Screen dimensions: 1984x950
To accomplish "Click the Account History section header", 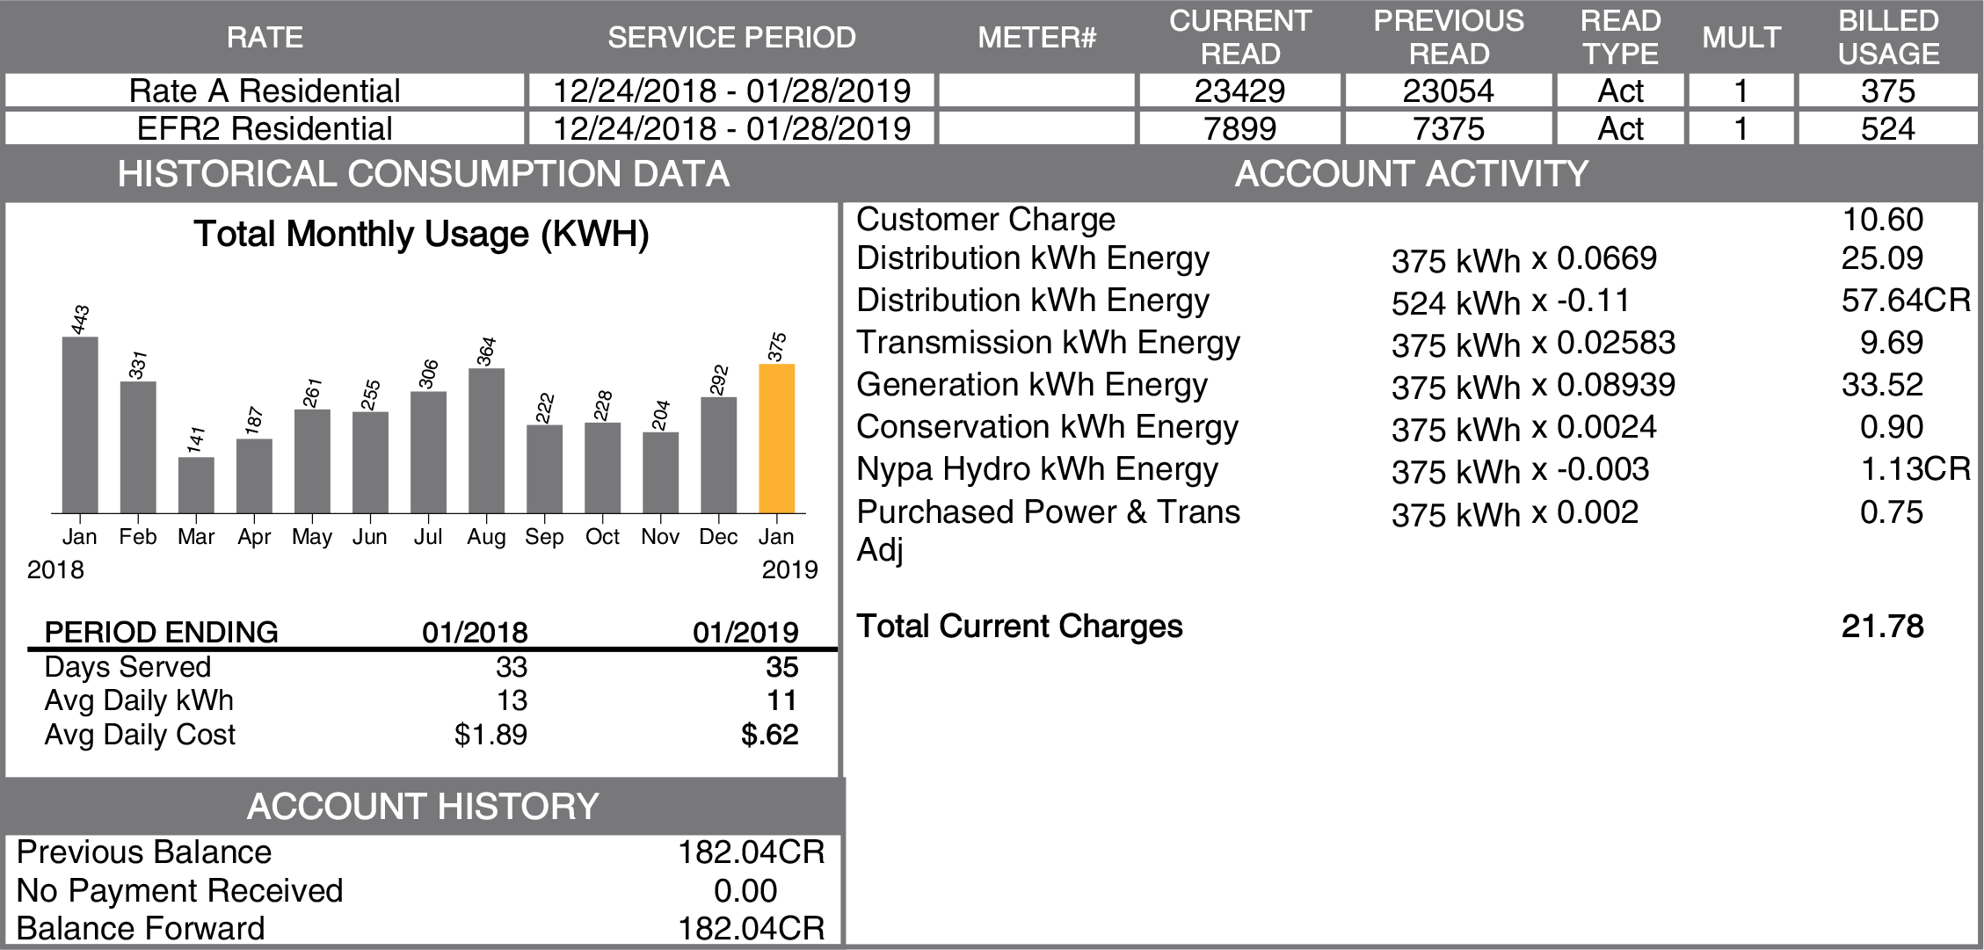I will click(423, 806).
